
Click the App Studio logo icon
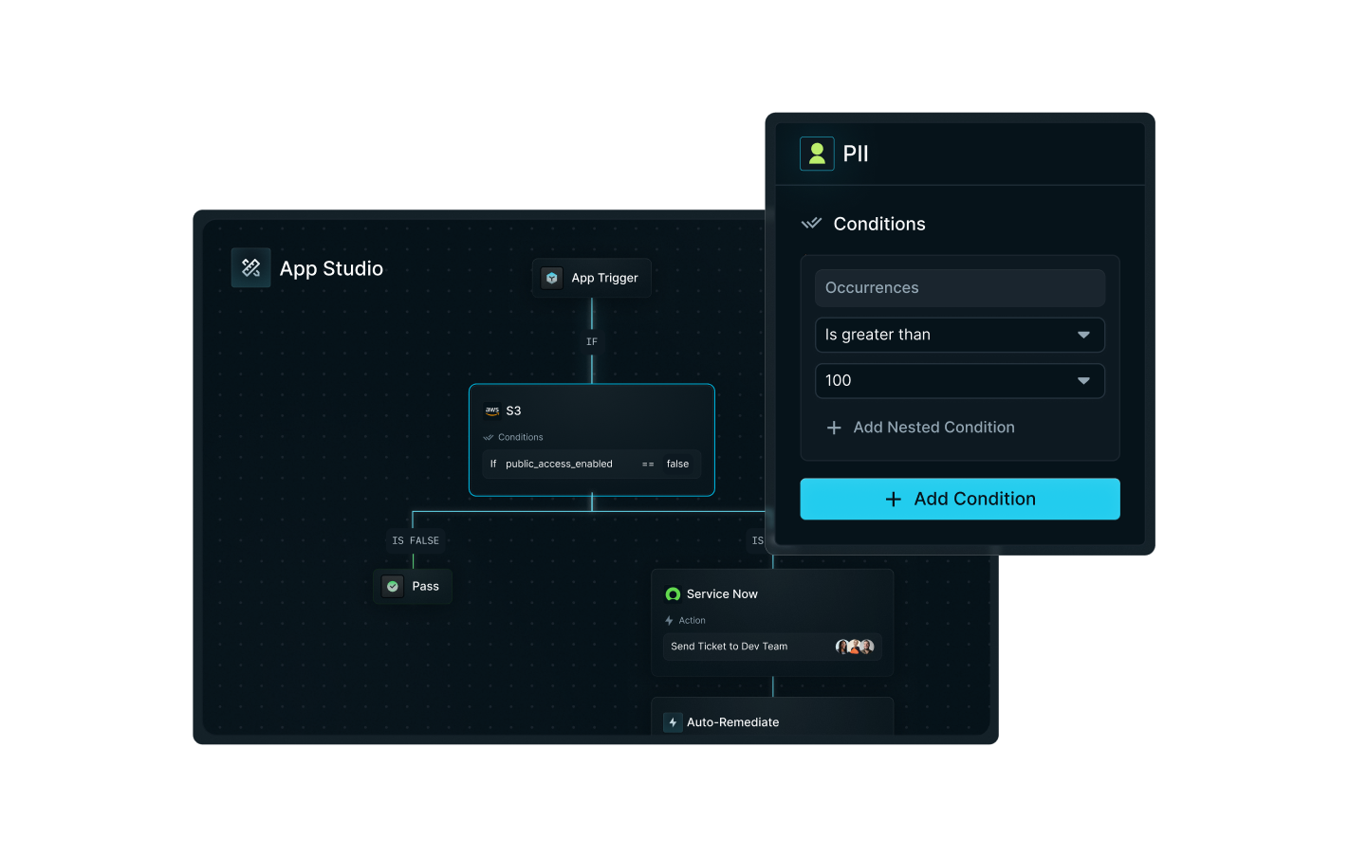coord(250,267)
